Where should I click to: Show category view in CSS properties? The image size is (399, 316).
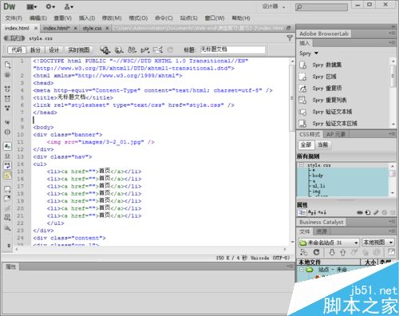(x=302, y=212)
